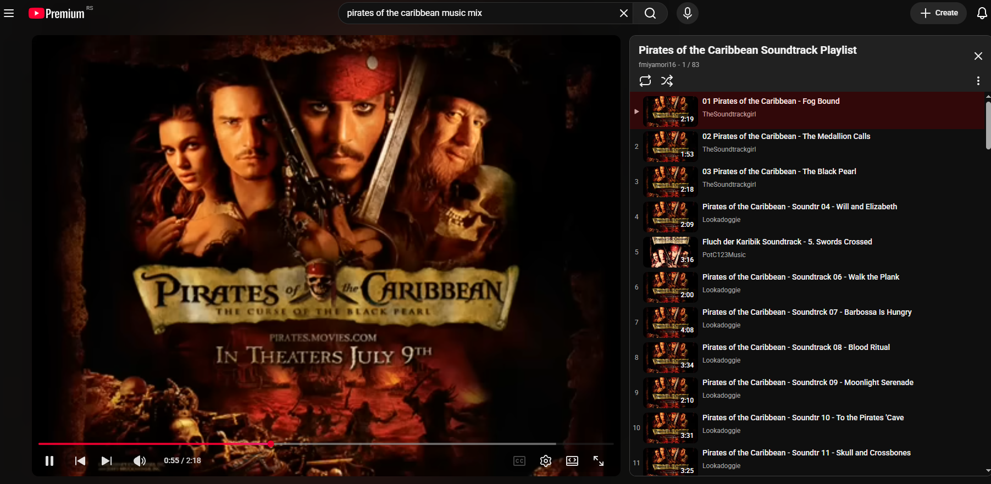Click thumbnail of Blood Ritual track
The height and width of the screenshot is (484, 991).
click(670, 358)
